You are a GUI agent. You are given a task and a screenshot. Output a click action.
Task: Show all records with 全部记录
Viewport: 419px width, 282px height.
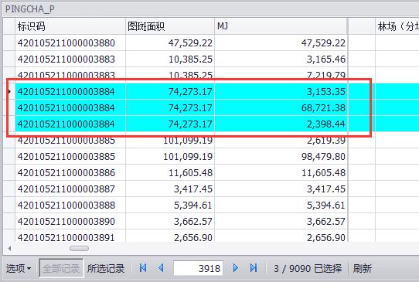coord(61,268)
